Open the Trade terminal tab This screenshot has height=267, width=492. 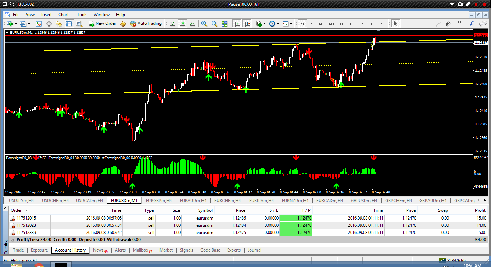click(18, 250)
